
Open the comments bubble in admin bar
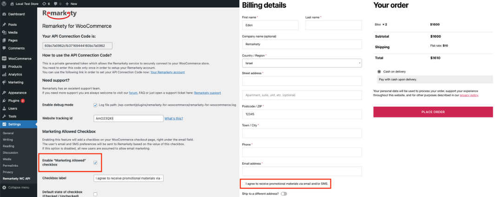click(x=58, y=4)
